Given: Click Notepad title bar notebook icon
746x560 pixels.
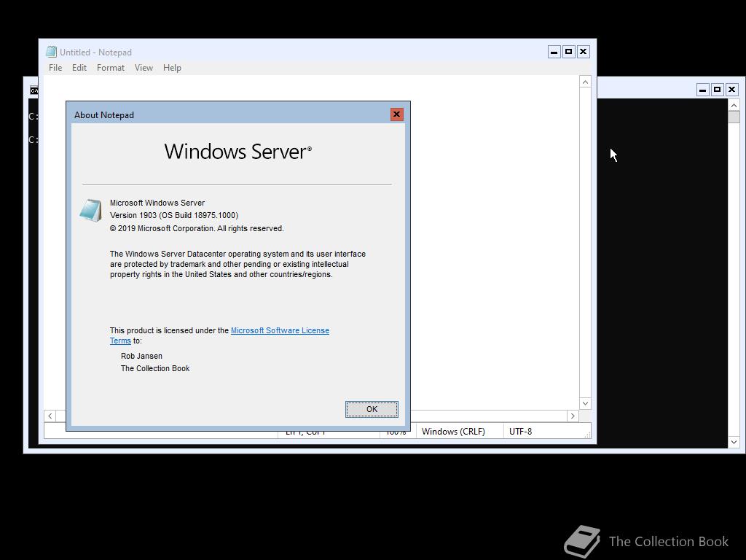Looking at the screenshot, I should point(52,52).
